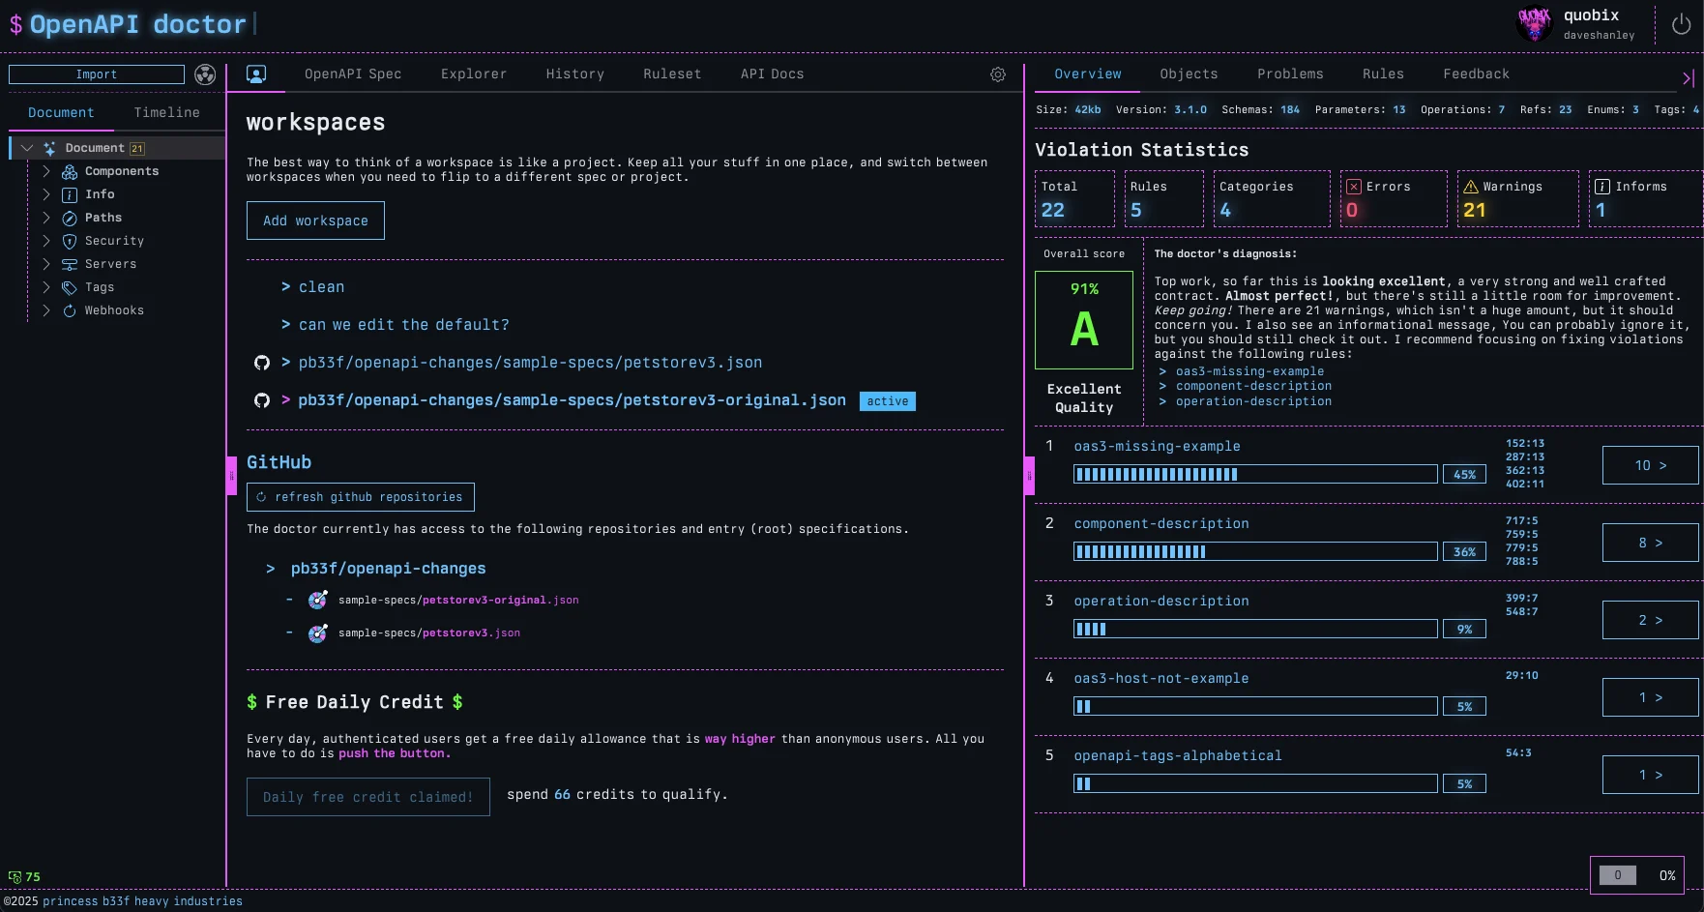
Task: Expand the Tags tree node
Action: (45, 287)
